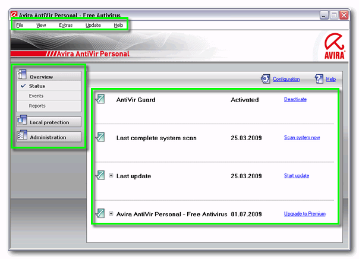359x259 pixels.
Task: Click the Activated status text
Action: tap(245, 100)
